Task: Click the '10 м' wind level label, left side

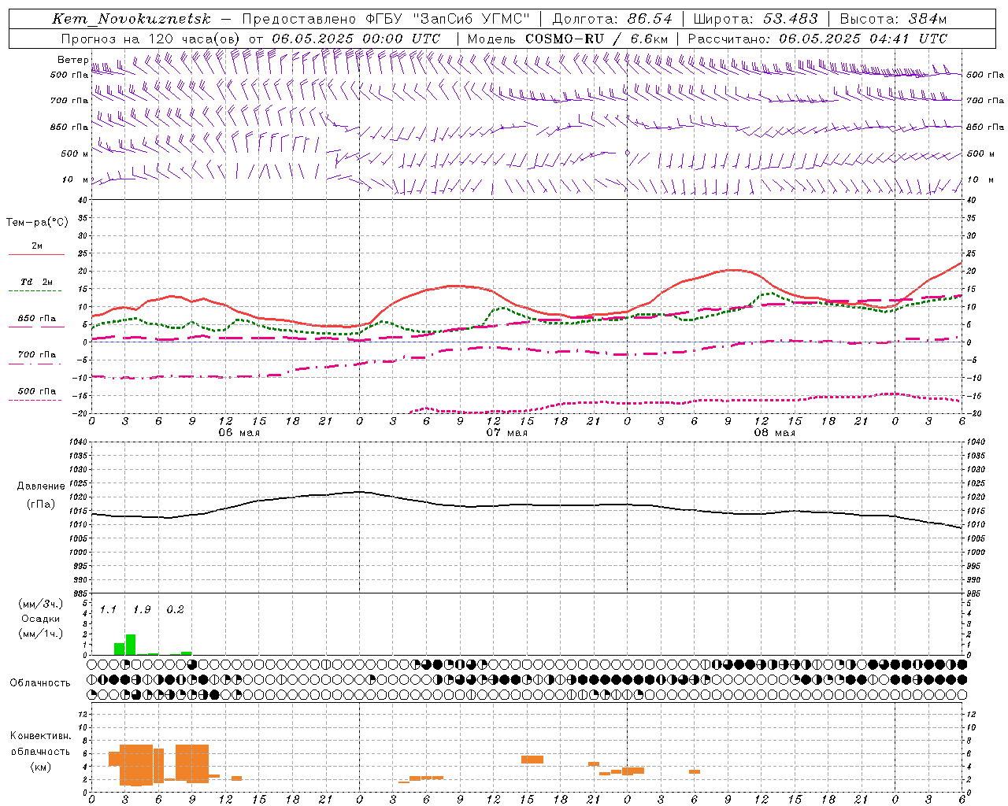Action: click(76, 179)
